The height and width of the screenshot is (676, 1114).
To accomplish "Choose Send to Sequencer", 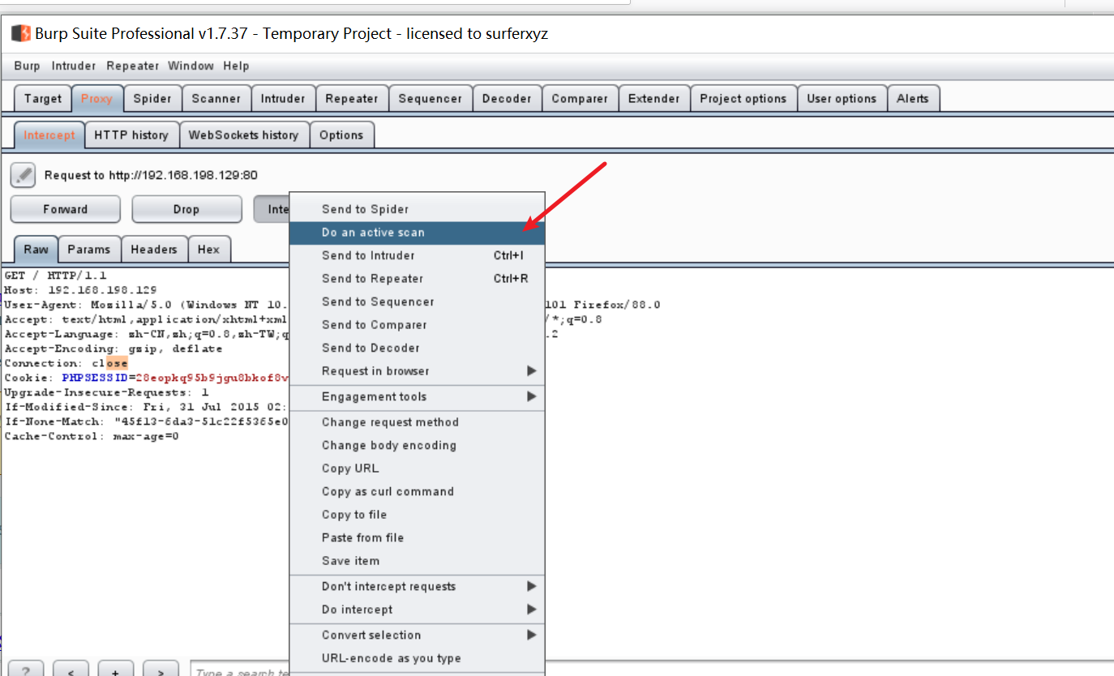I will (x=417, y=302).
